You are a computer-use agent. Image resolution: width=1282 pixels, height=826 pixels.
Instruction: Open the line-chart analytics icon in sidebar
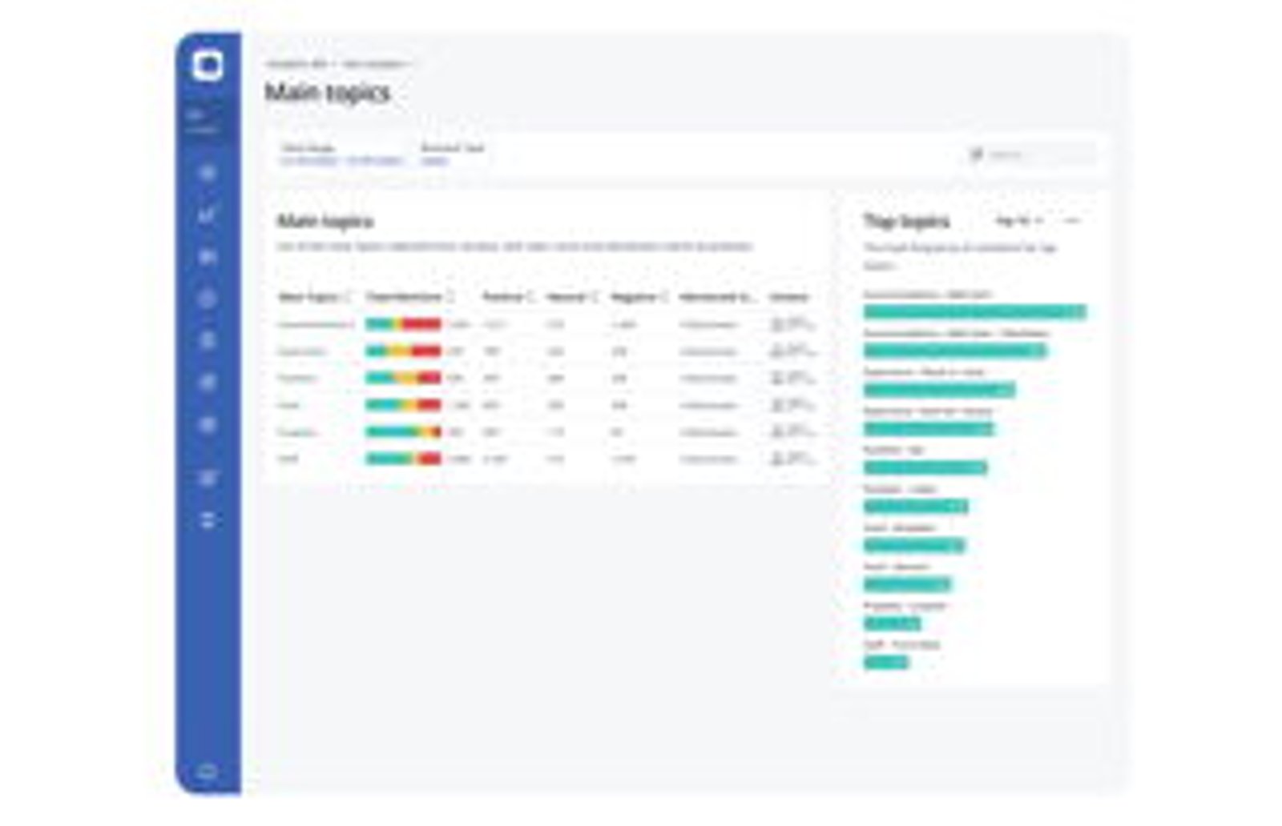[208, 215]
